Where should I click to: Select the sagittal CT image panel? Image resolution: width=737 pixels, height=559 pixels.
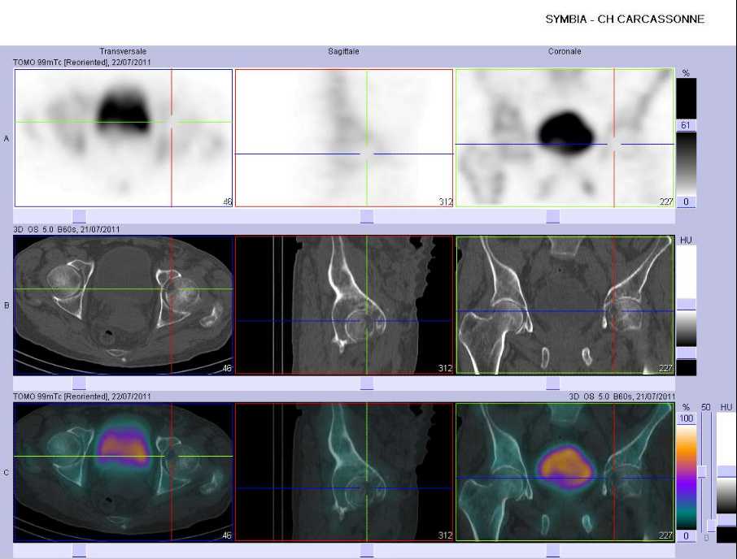(x=344, y=305)
